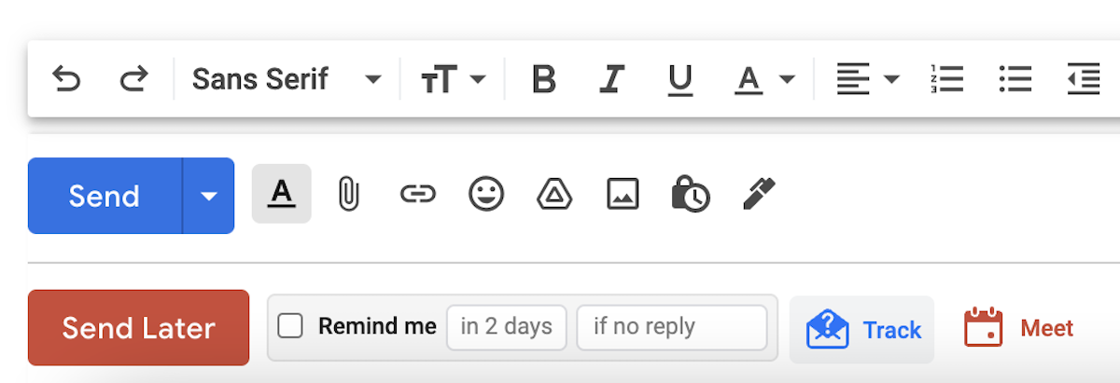This screenshot has width=1120, height=383.
Task: Click the undo arrow icon
Action: click(65, 79)
